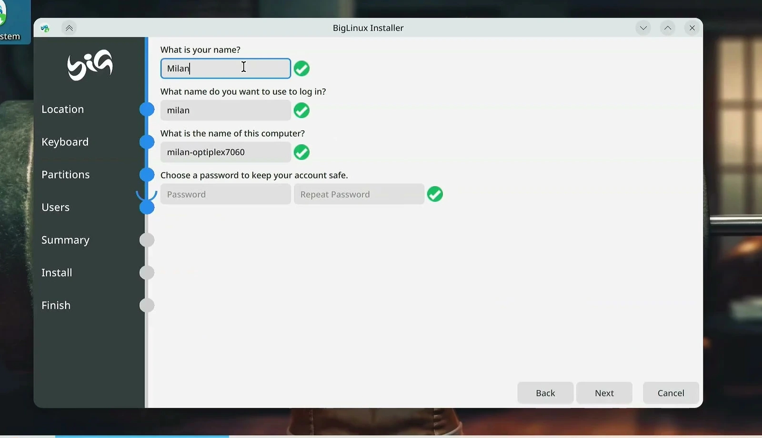Image resolution: width=762 pixels, height=438 pixels.
Task: Click the 'What is your name?' label
Action: [201, 50]
